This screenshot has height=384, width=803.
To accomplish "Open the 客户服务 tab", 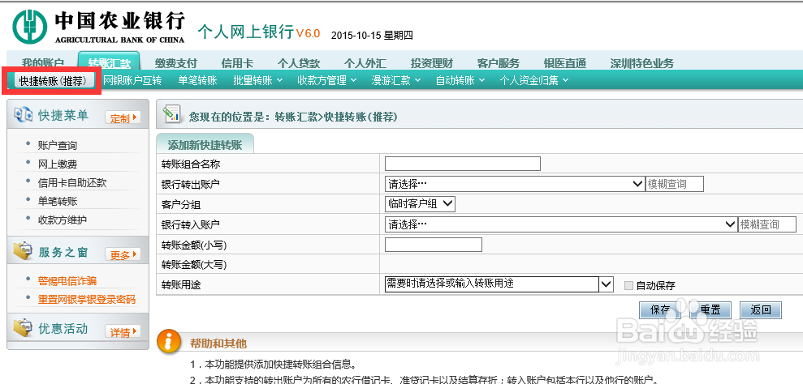I will pyautogui.click(x=499, y=63).
